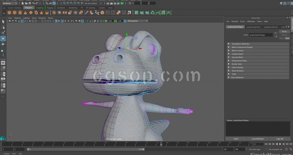Click the Hide button in Attribute Editor
Image resolution: width=293 pixels, height=155 pixels.
pos(287,38)
